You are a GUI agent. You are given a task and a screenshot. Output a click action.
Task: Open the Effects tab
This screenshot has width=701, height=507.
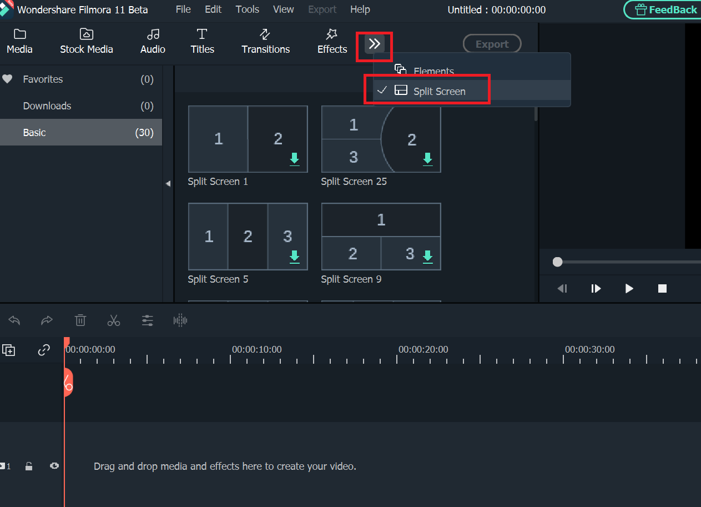332,42
